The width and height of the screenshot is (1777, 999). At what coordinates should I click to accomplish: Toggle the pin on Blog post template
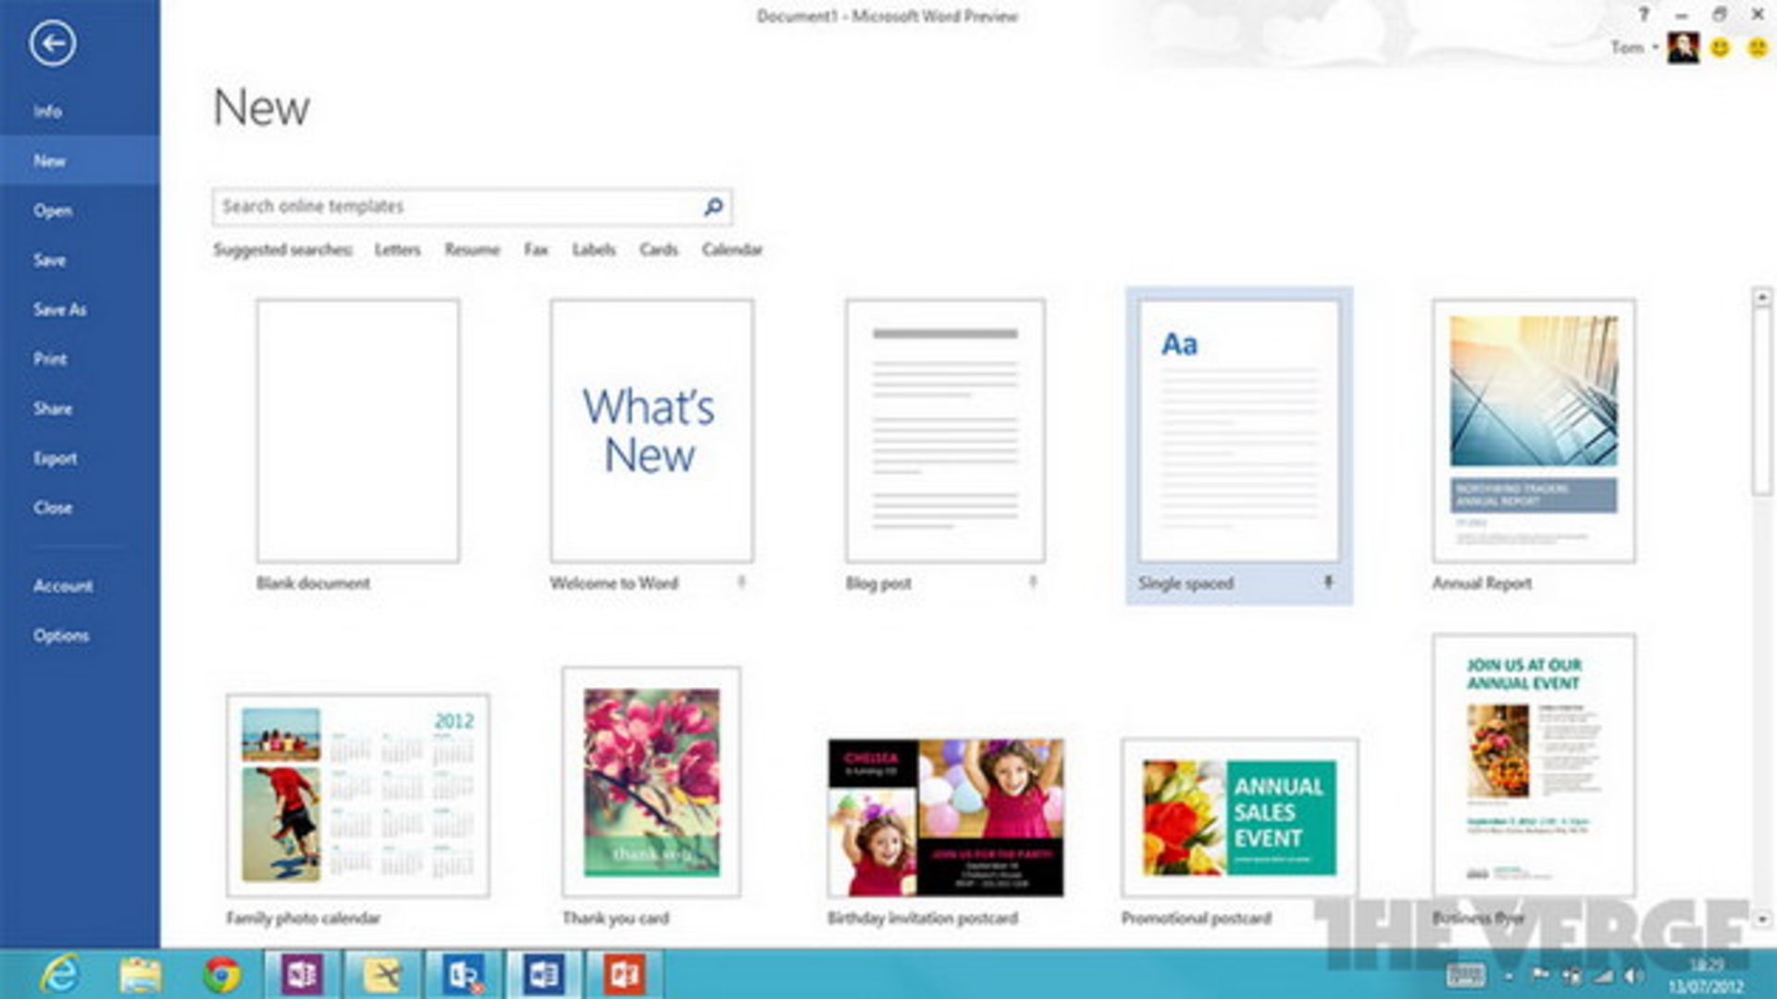[1033, 582]
